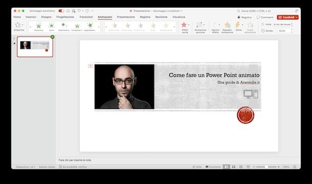The height and width of the screenshot is (184, 312).
Task: Click the home icon in title bar
Action: click(68, 11)
